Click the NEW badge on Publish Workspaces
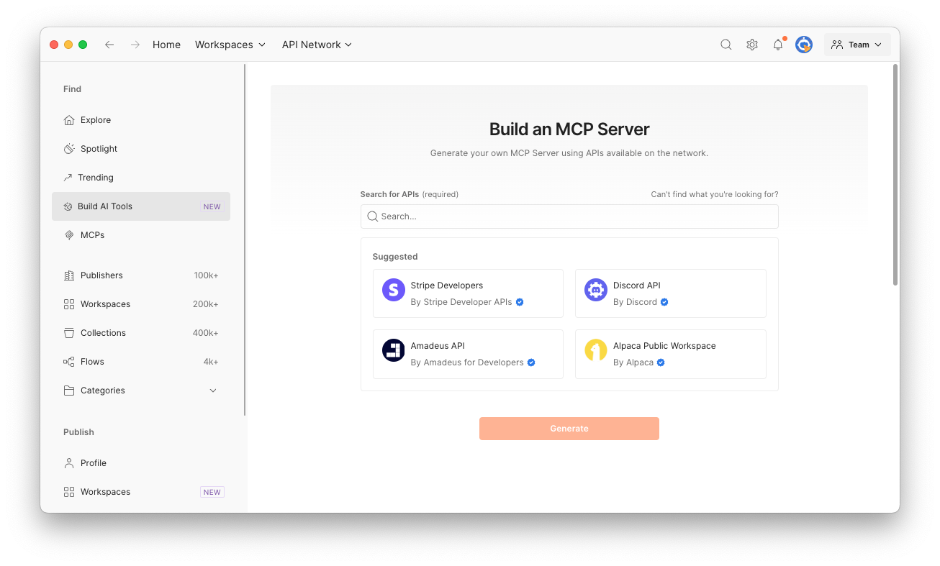This screenshot has height=566, width=940. [x=212, y=492]
